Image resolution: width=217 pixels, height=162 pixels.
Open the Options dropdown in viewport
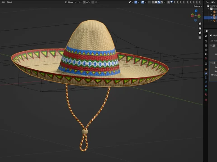pyautogui.click(x=198, y=6)
